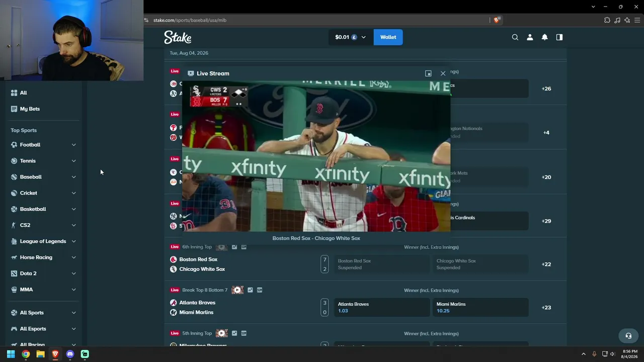Open the notifications bell

point(544,37)
